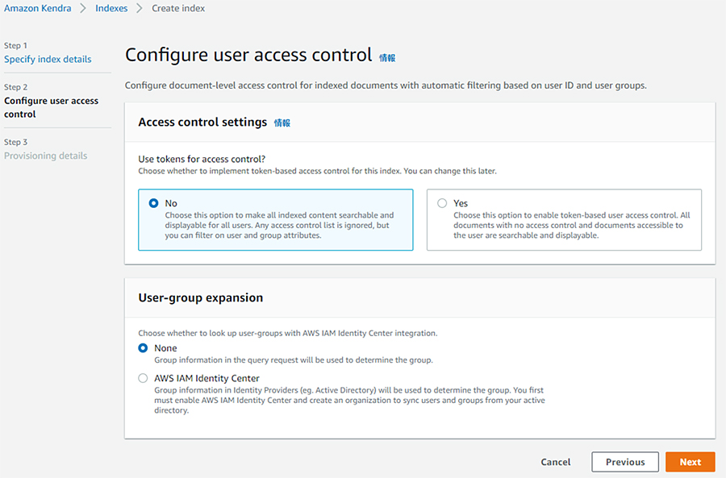
Task: Select AWS IAM Identity Center radio option
Action: pyautogui.click(x=143, y=378)
